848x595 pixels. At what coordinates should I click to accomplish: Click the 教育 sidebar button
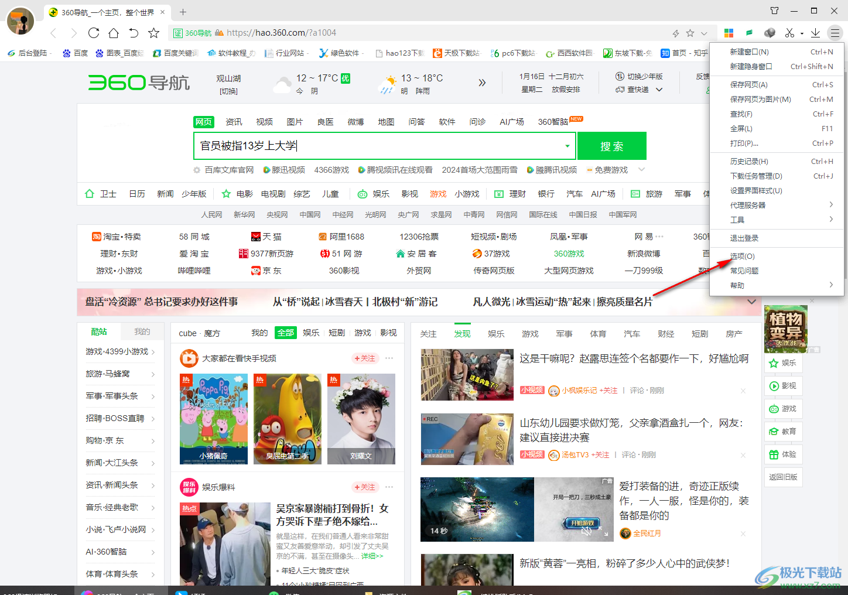click(x=782, y=432)
